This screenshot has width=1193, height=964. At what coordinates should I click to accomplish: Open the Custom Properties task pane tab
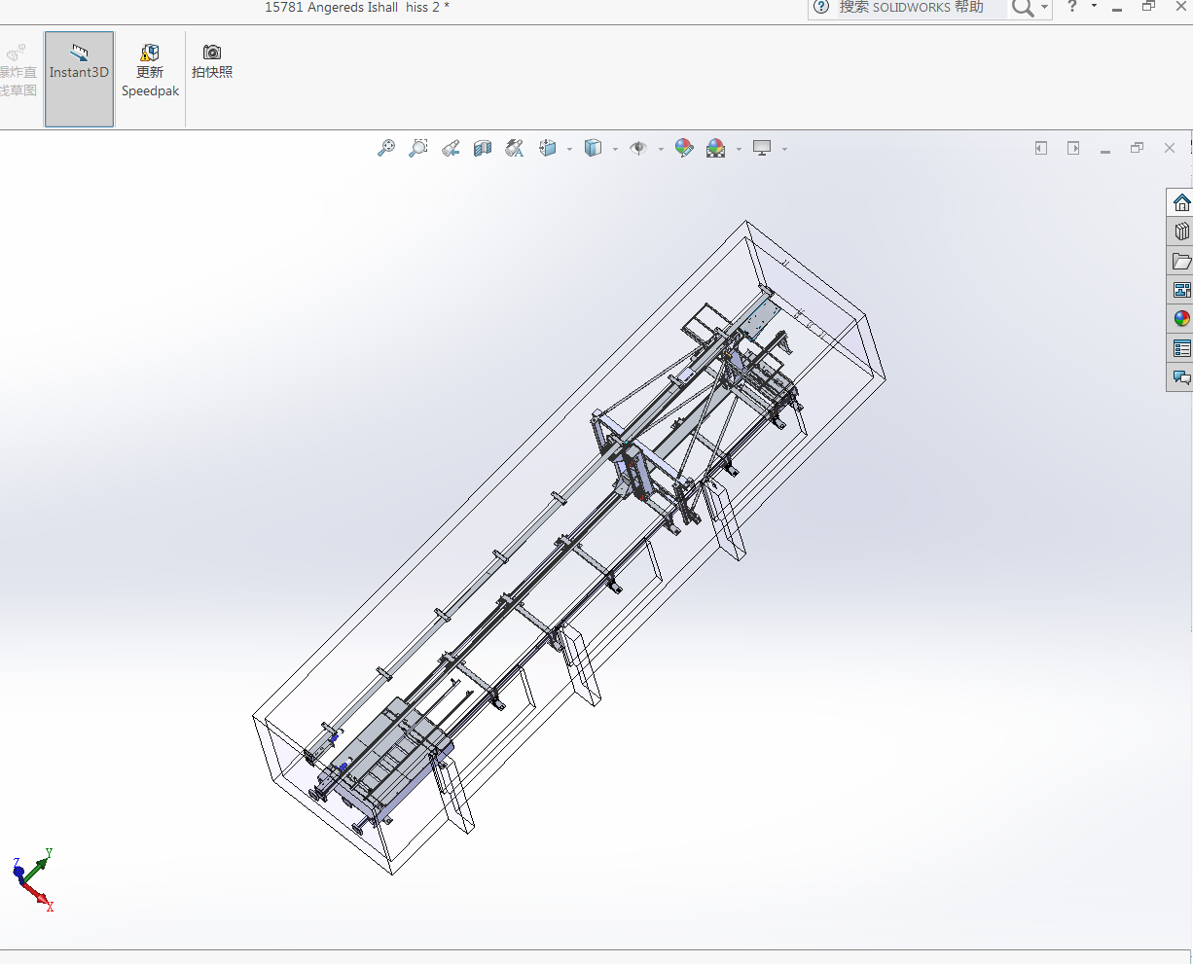pyautogui.click(x=1181, y=348)
